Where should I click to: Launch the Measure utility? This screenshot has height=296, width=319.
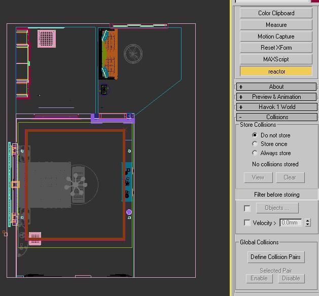[276, 25]
